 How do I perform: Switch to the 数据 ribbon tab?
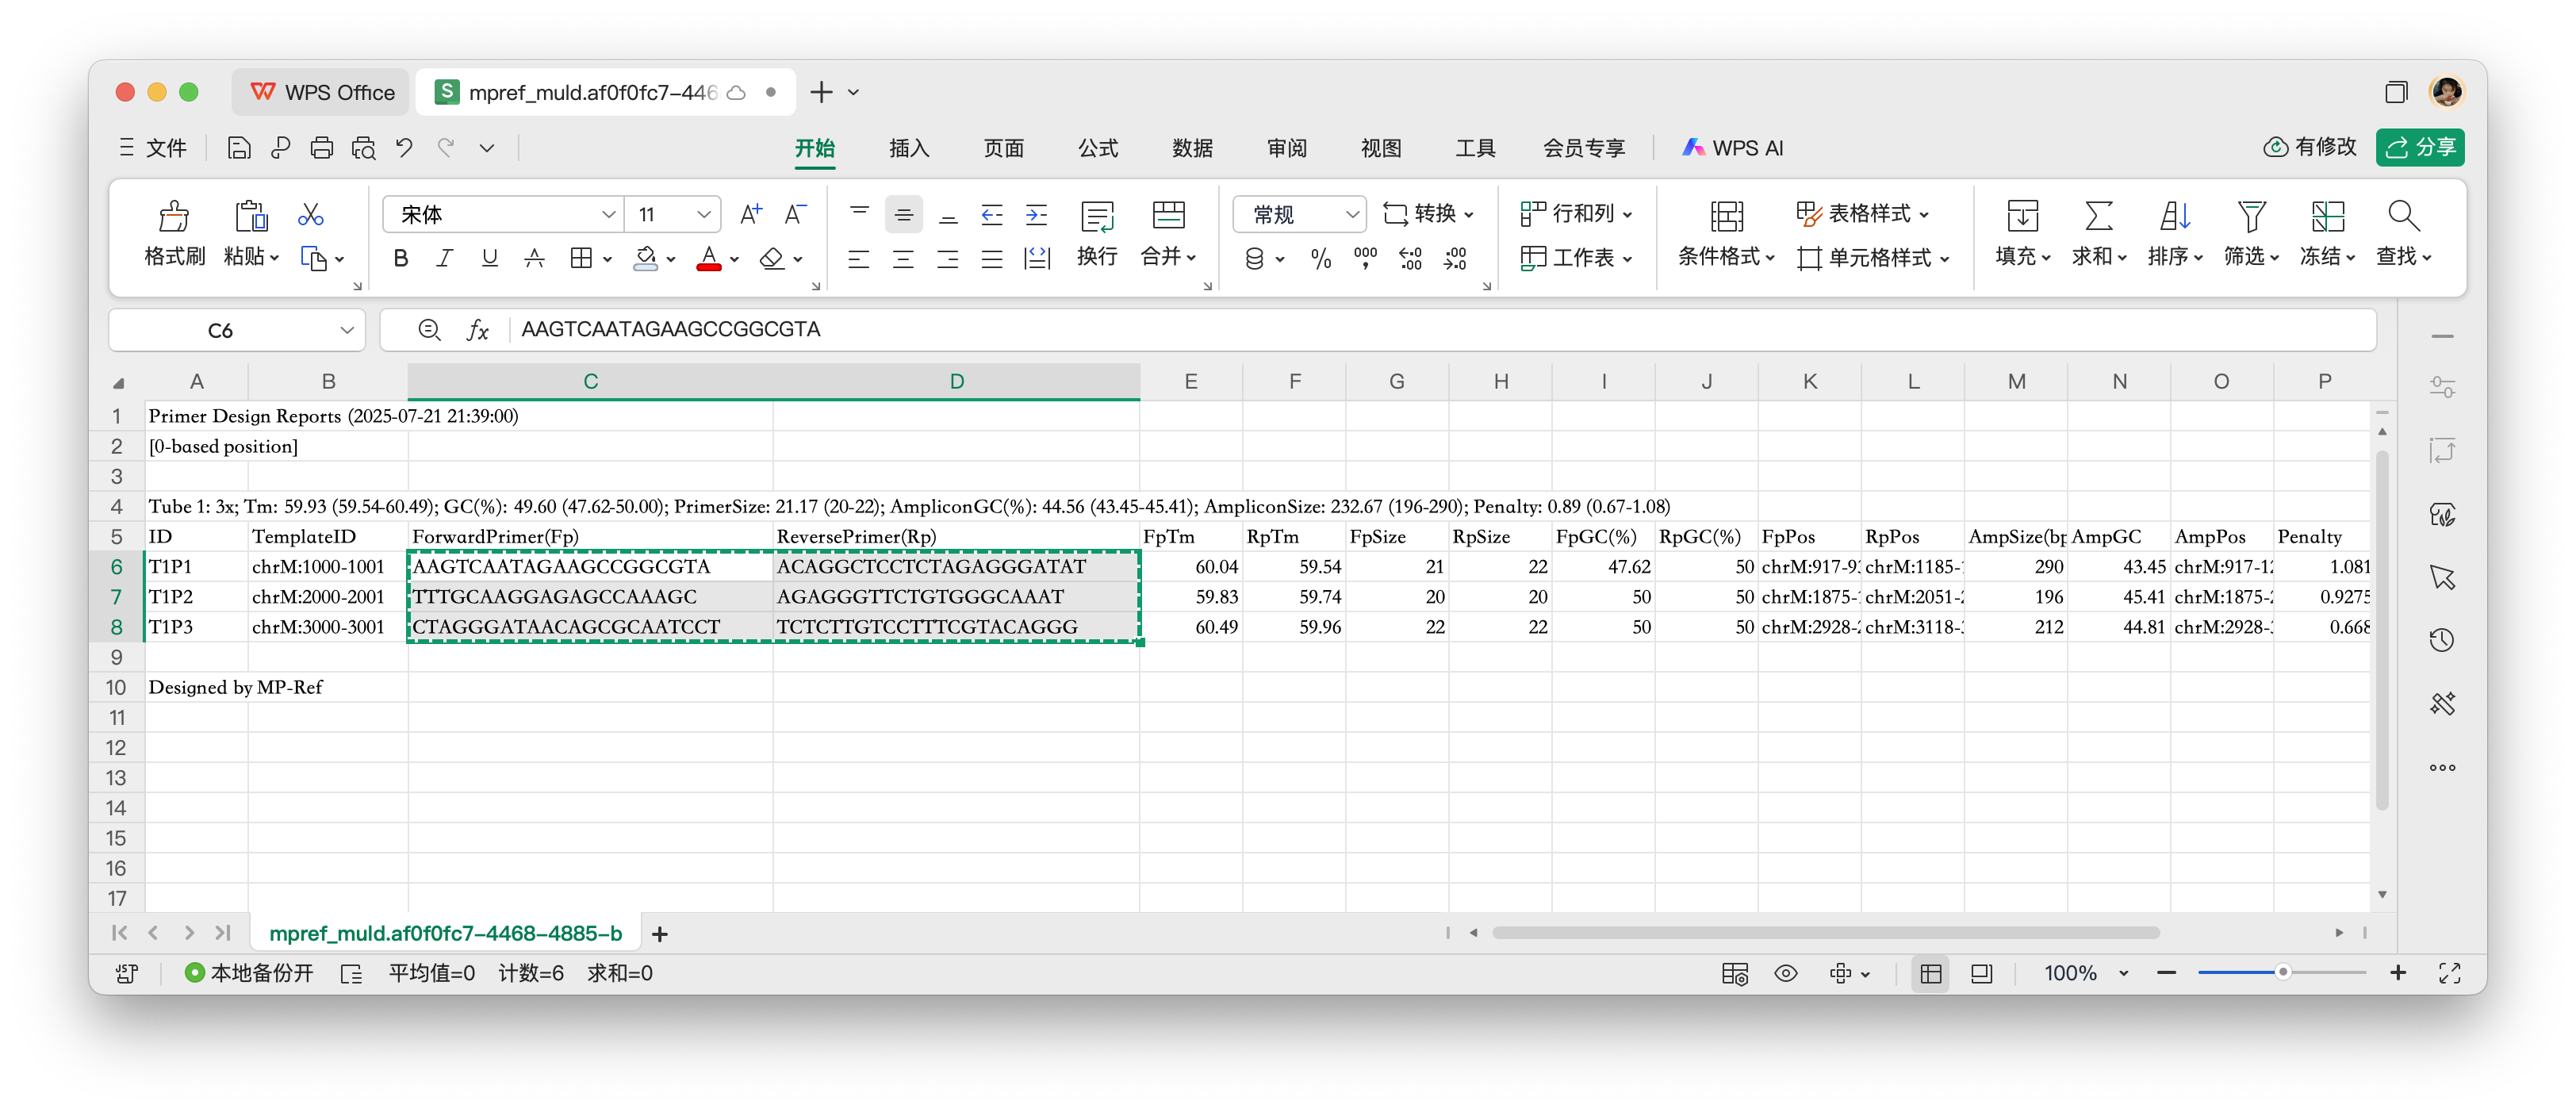tap(1191, 147)
